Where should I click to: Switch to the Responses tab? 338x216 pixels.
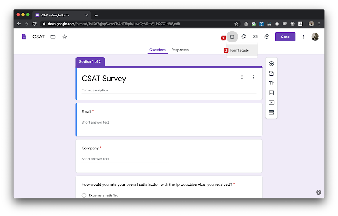point(180,50)
